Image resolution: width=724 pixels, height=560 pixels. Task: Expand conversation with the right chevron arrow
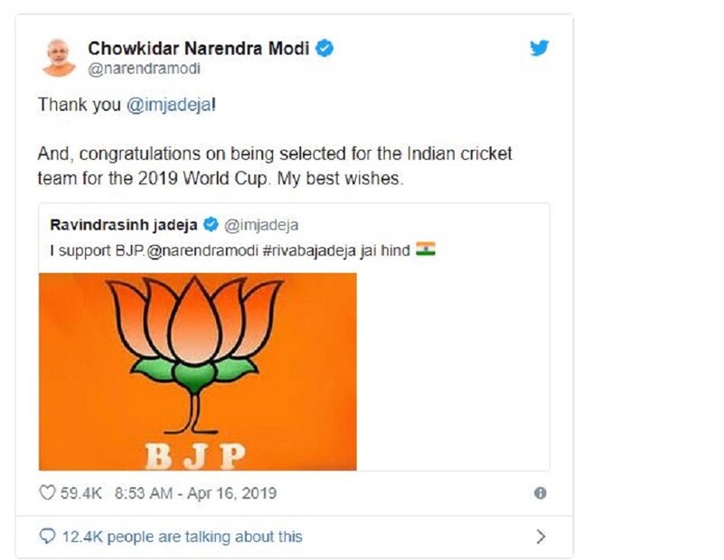coord(541,537)
